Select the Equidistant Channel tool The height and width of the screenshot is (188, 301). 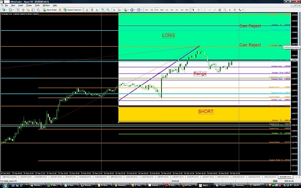tap(220, 10)
